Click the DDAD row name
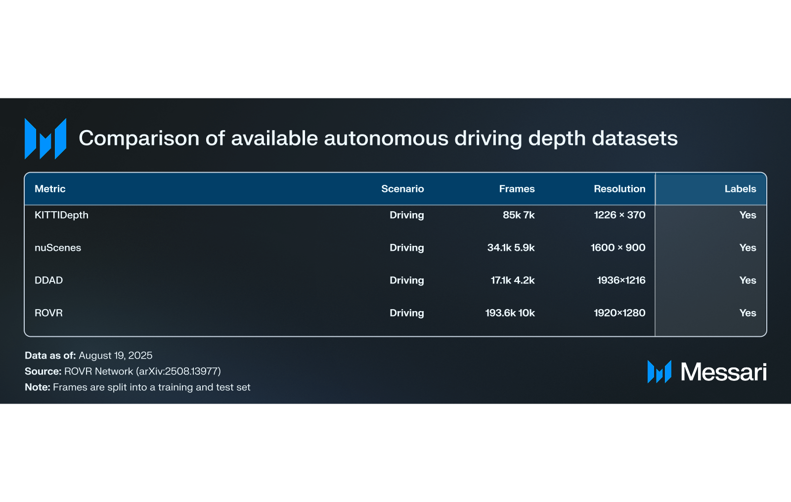The height and width of the screenshot is (502, 791). click(48, 280)
